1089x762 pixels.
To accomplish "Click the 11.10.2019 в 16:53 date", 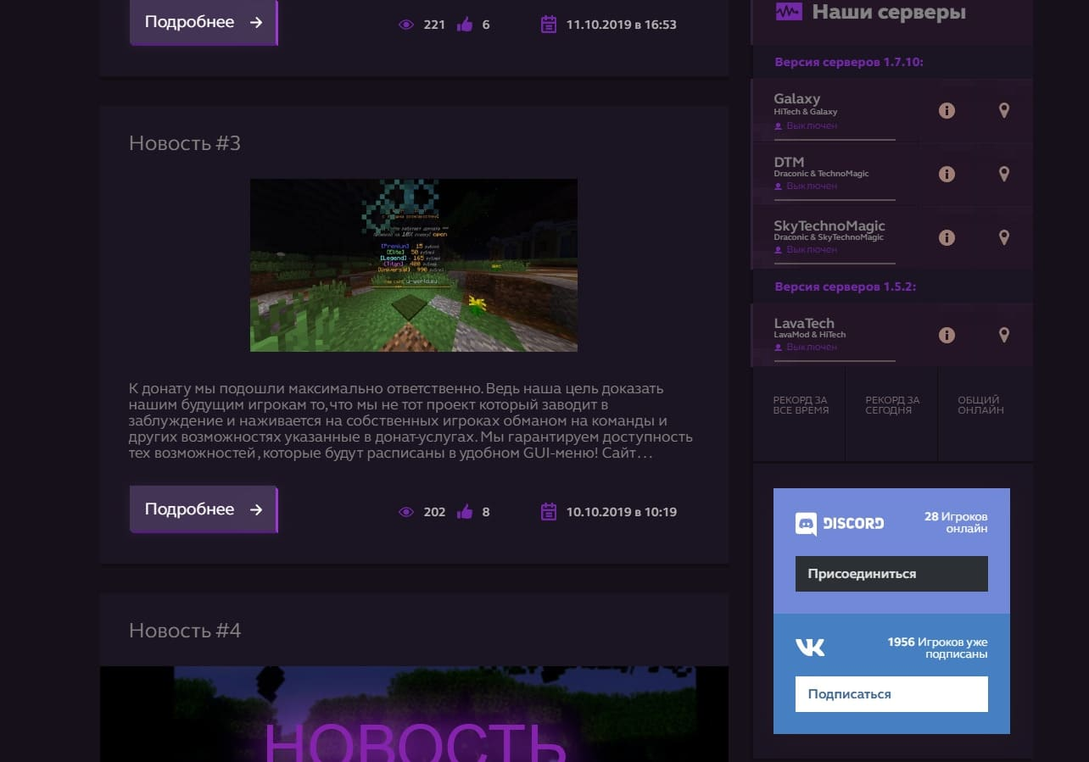I will 622,25.
